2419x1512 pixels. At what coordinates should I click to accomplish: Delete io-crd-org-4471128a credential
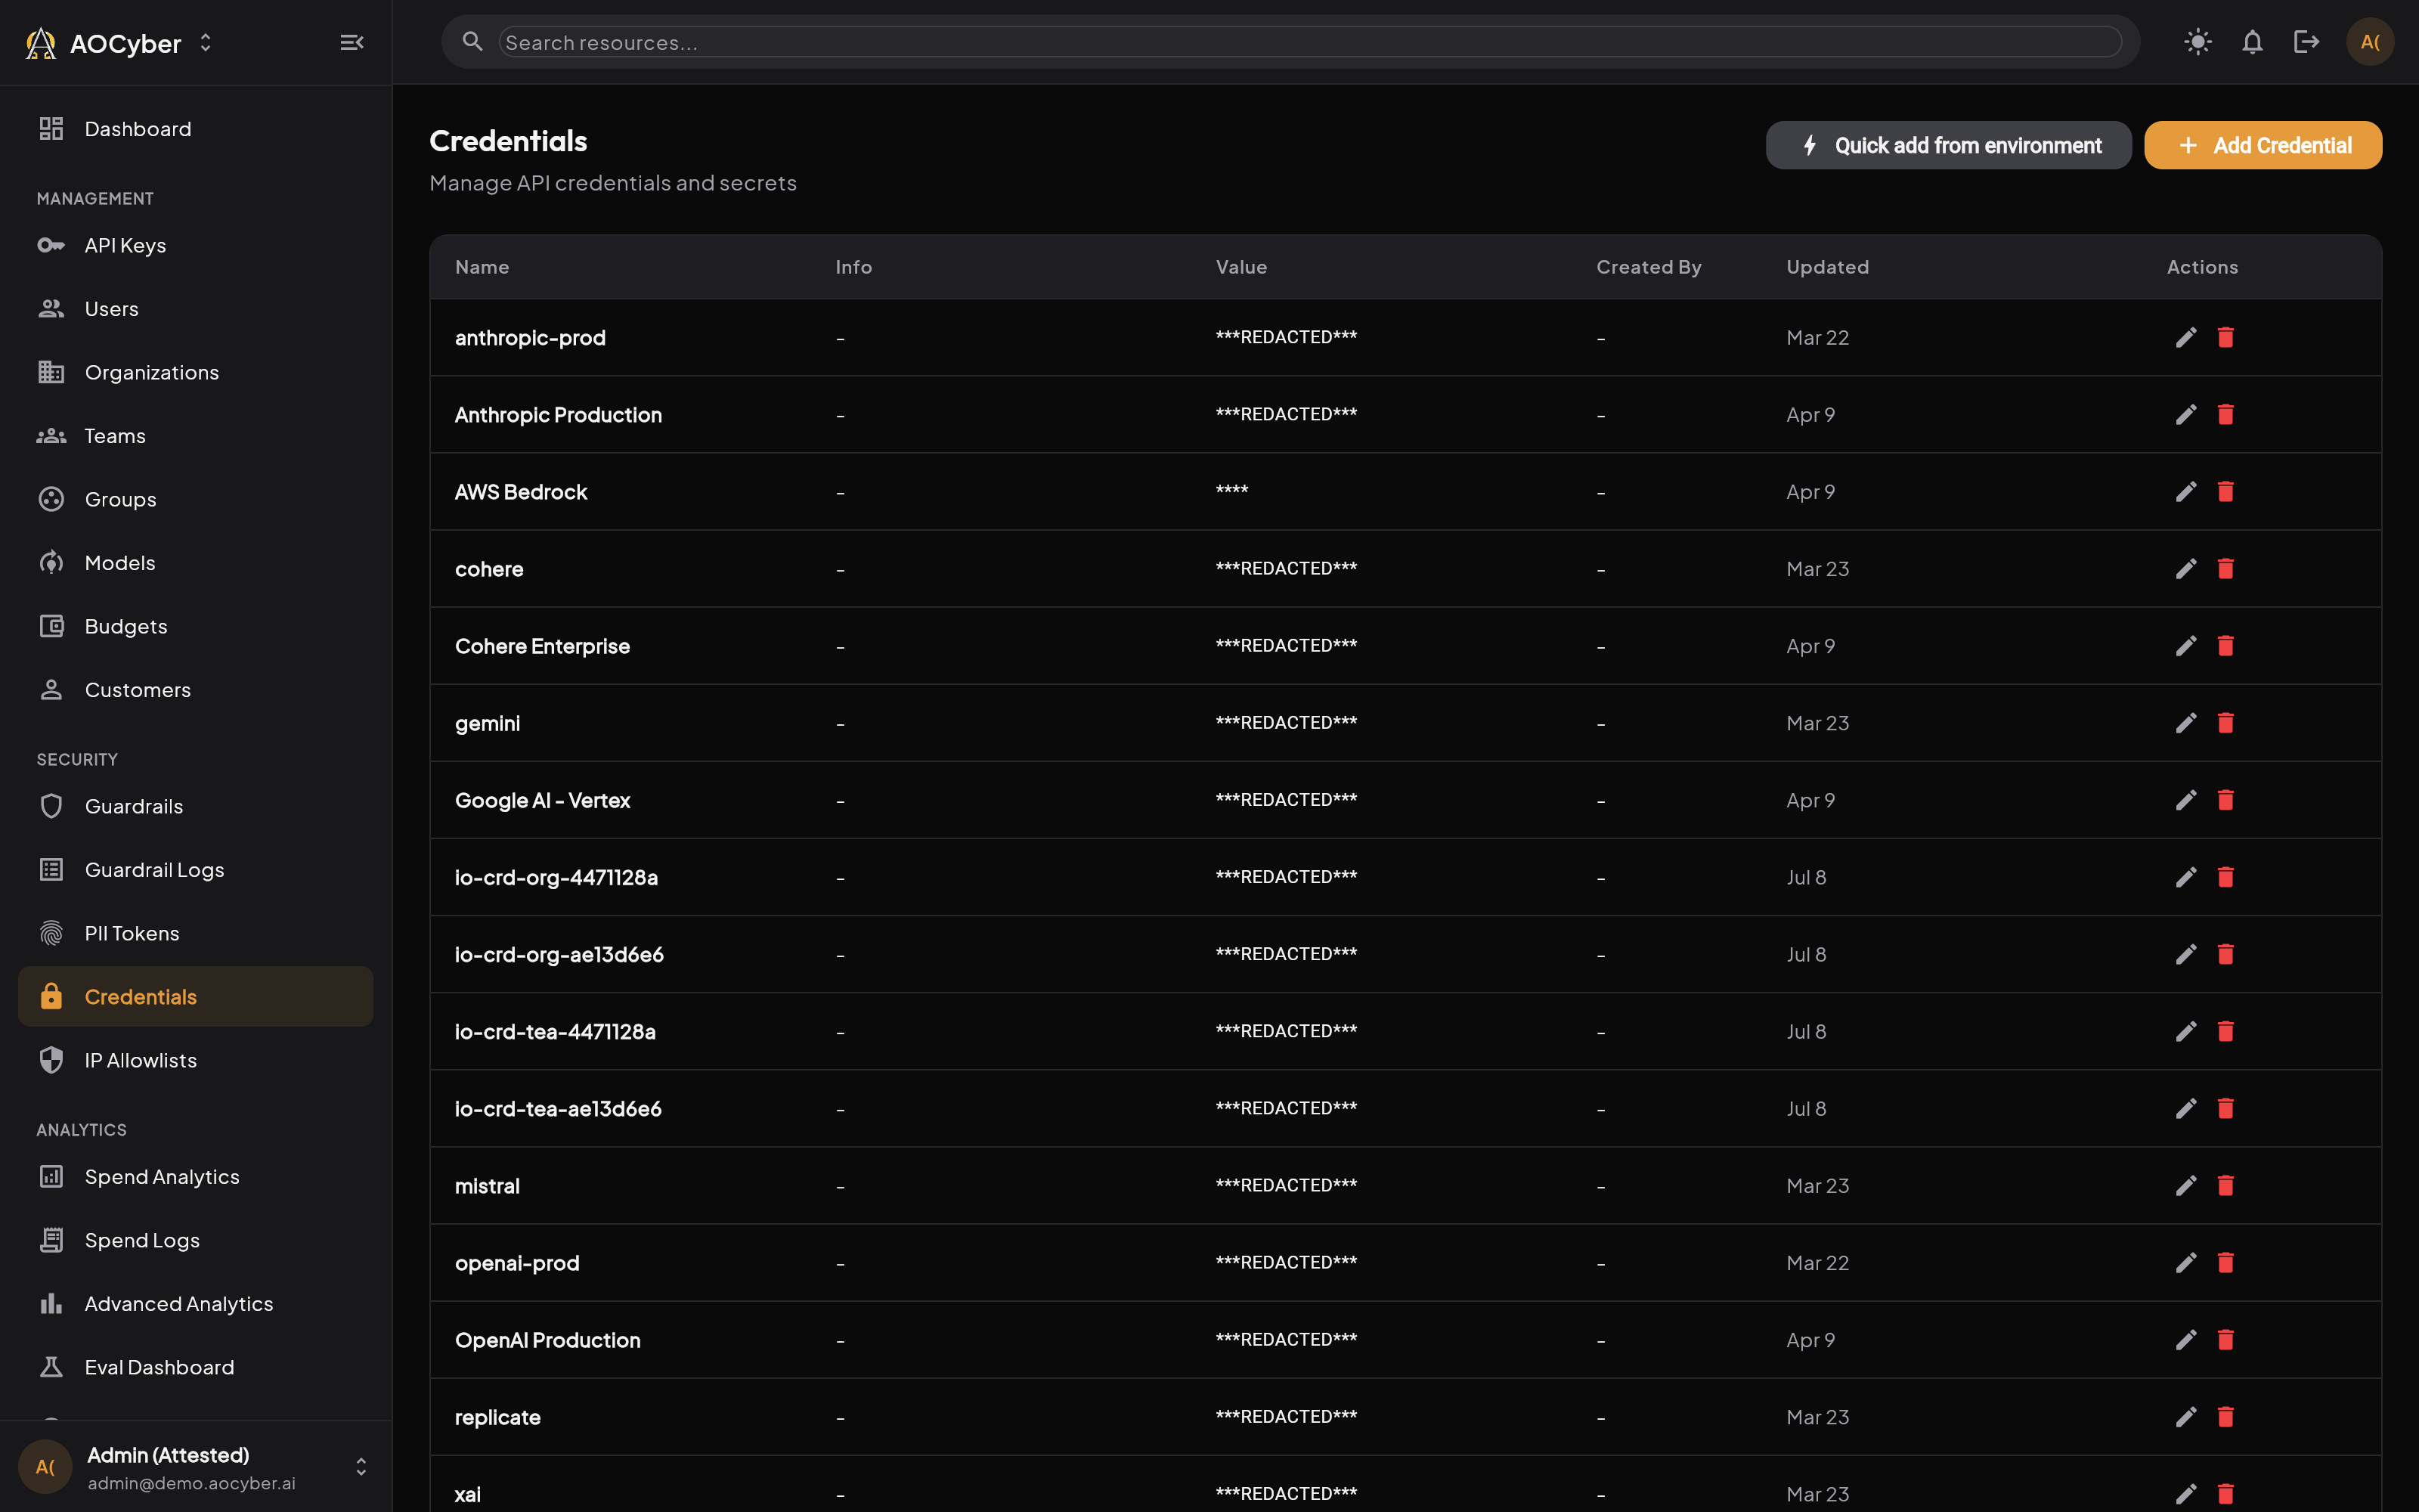(x=2225, y=877)
